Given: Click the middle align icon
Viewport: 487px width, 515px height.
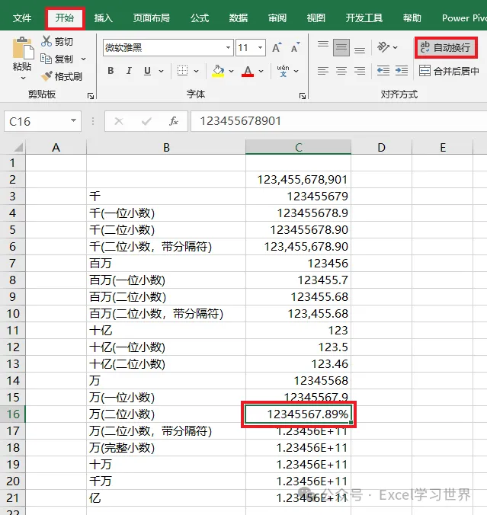Looking at the screenshot, I should click(x=341, y=48).
